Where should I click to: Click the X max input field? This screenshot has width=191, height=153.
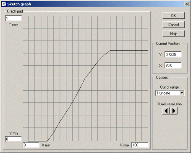[x=140, y=145]
